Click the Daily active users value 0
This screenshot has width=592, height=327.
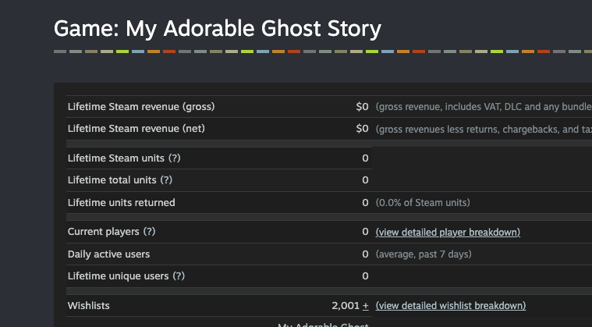click(365, 254)
